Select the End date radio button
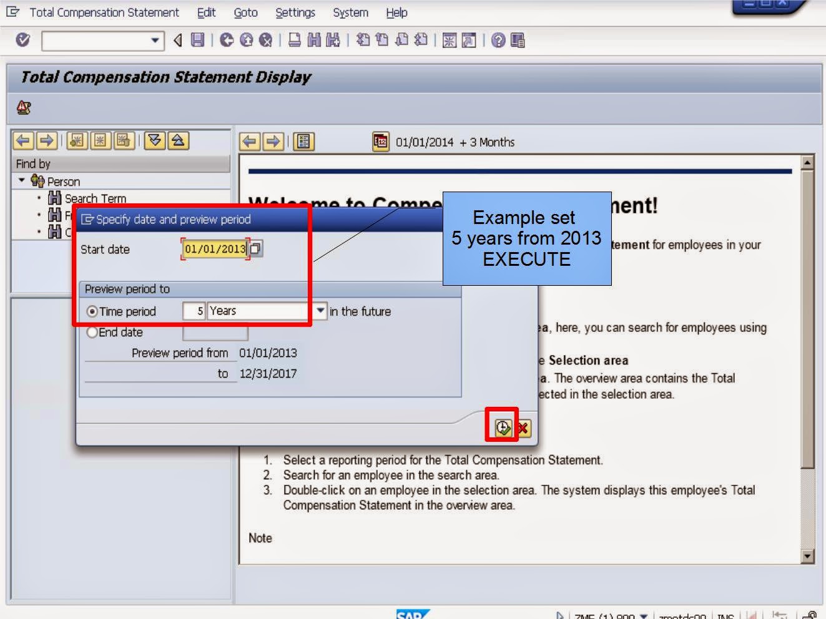Image resolution: width=826 pixels, height=619 pixels. pyautogui.click(x=92, y=332)
